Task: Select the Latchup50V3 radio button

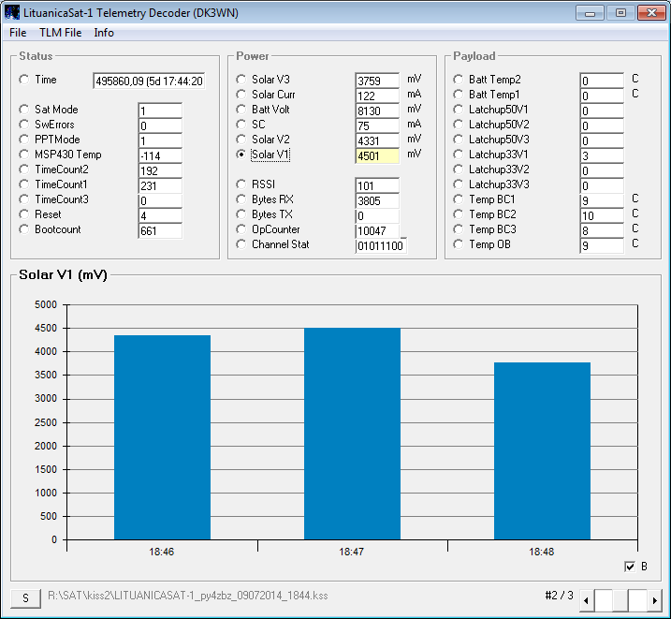Action: tap(458, 140)
